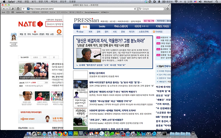This screenshot has width=221, height=138.
Task: Show all bookmarks via the book icon
Action: click(8, 12)
